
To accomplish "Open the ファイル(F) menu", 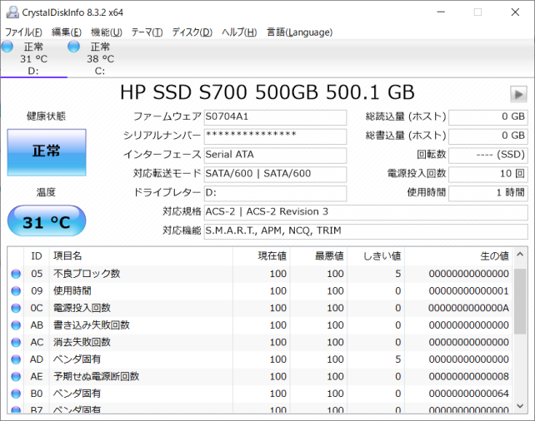I will coord(23,32).
